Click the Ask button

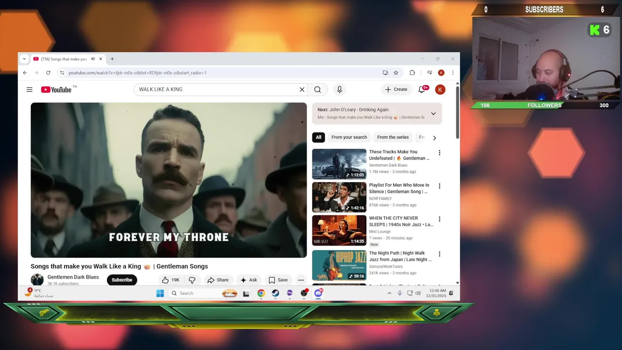coord(249,280)
